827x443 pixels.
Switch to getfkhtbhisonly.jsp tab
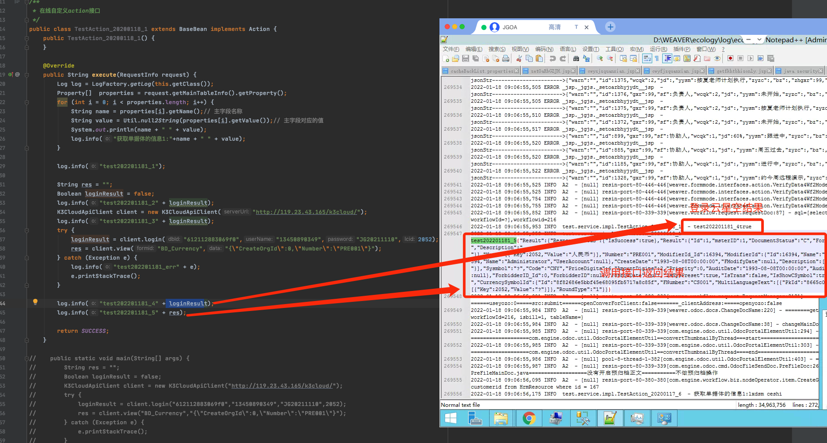click(x=740, y=71)
